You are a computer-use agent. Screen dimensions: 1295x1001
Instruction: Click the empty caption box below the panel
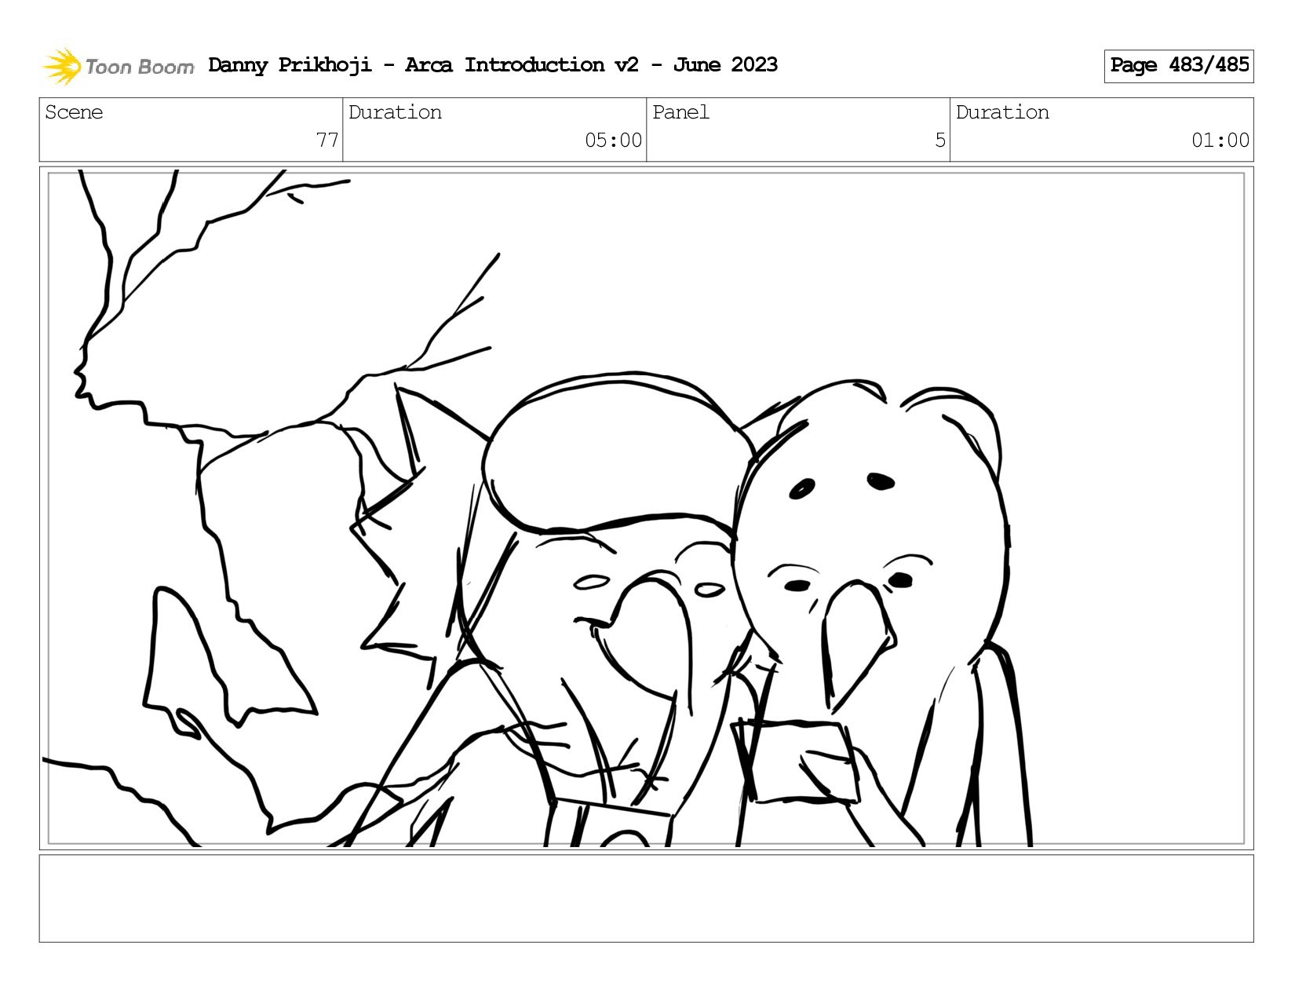coord(646,898)
